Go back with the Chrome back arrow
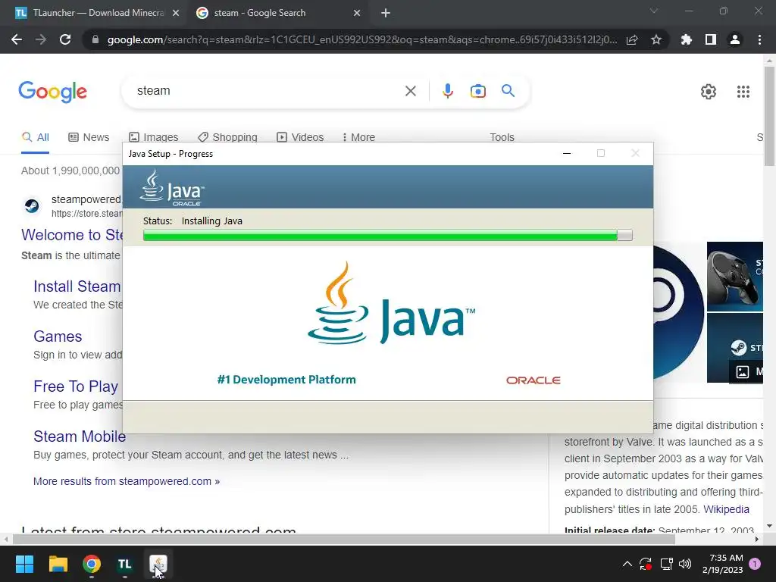 click(17, 39)
